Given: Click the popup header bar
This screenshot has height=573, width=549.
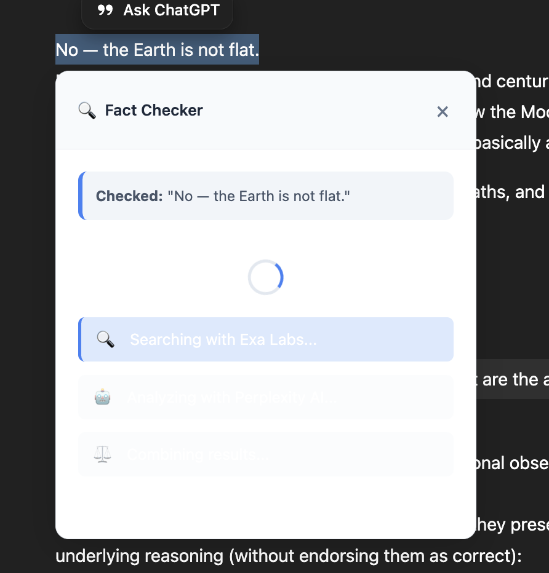Looking at the screenshot, I should click(266, 110).
